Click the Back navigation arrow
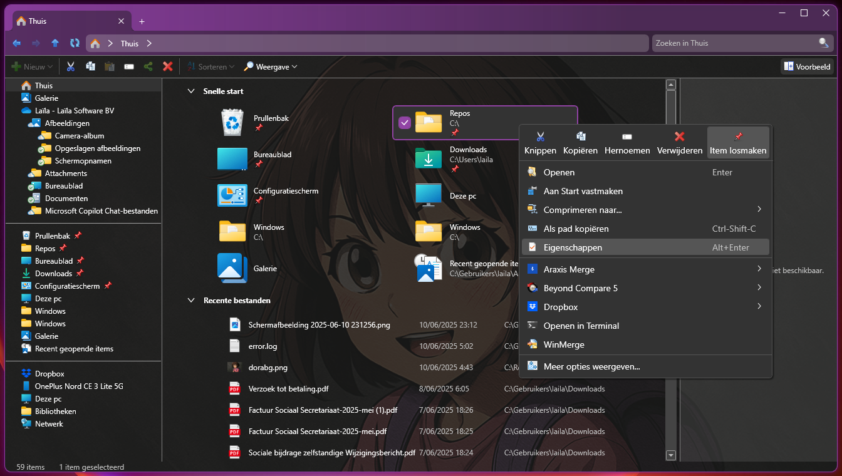842x476 pixels. (x=17, y=43)
